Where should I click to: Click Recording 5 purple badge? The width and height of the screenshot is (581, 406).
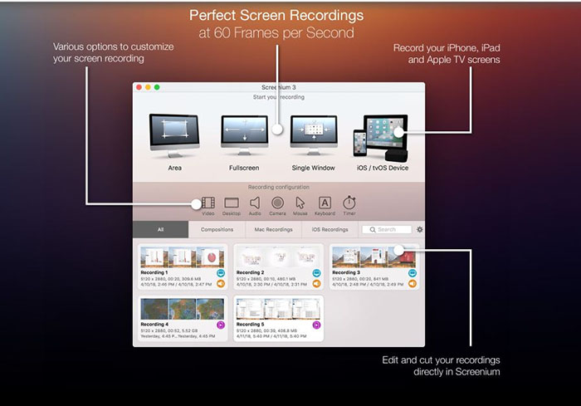[x=316, y=325]
